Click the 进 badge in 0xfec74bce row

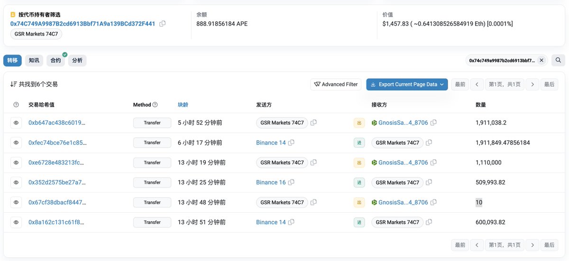(359, 143)
